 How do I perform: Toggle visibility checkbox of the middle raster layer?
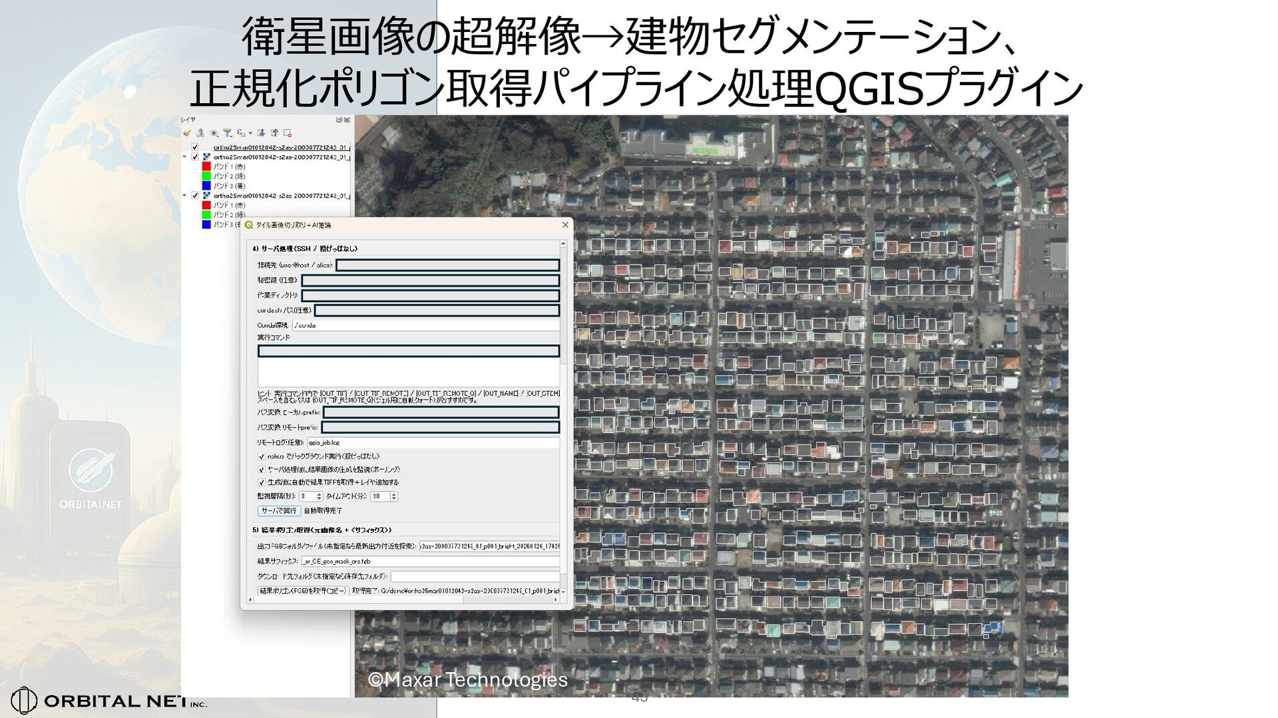click(195, 157)
